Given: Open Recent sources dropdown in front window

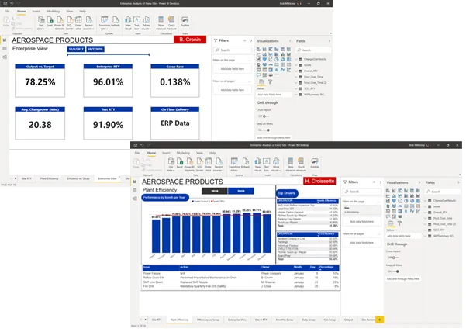Looking at the screenshot, I should [219, 164].
